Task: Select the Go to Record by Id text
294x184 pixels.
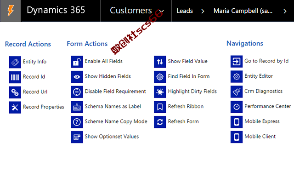Action: point(266,61)
